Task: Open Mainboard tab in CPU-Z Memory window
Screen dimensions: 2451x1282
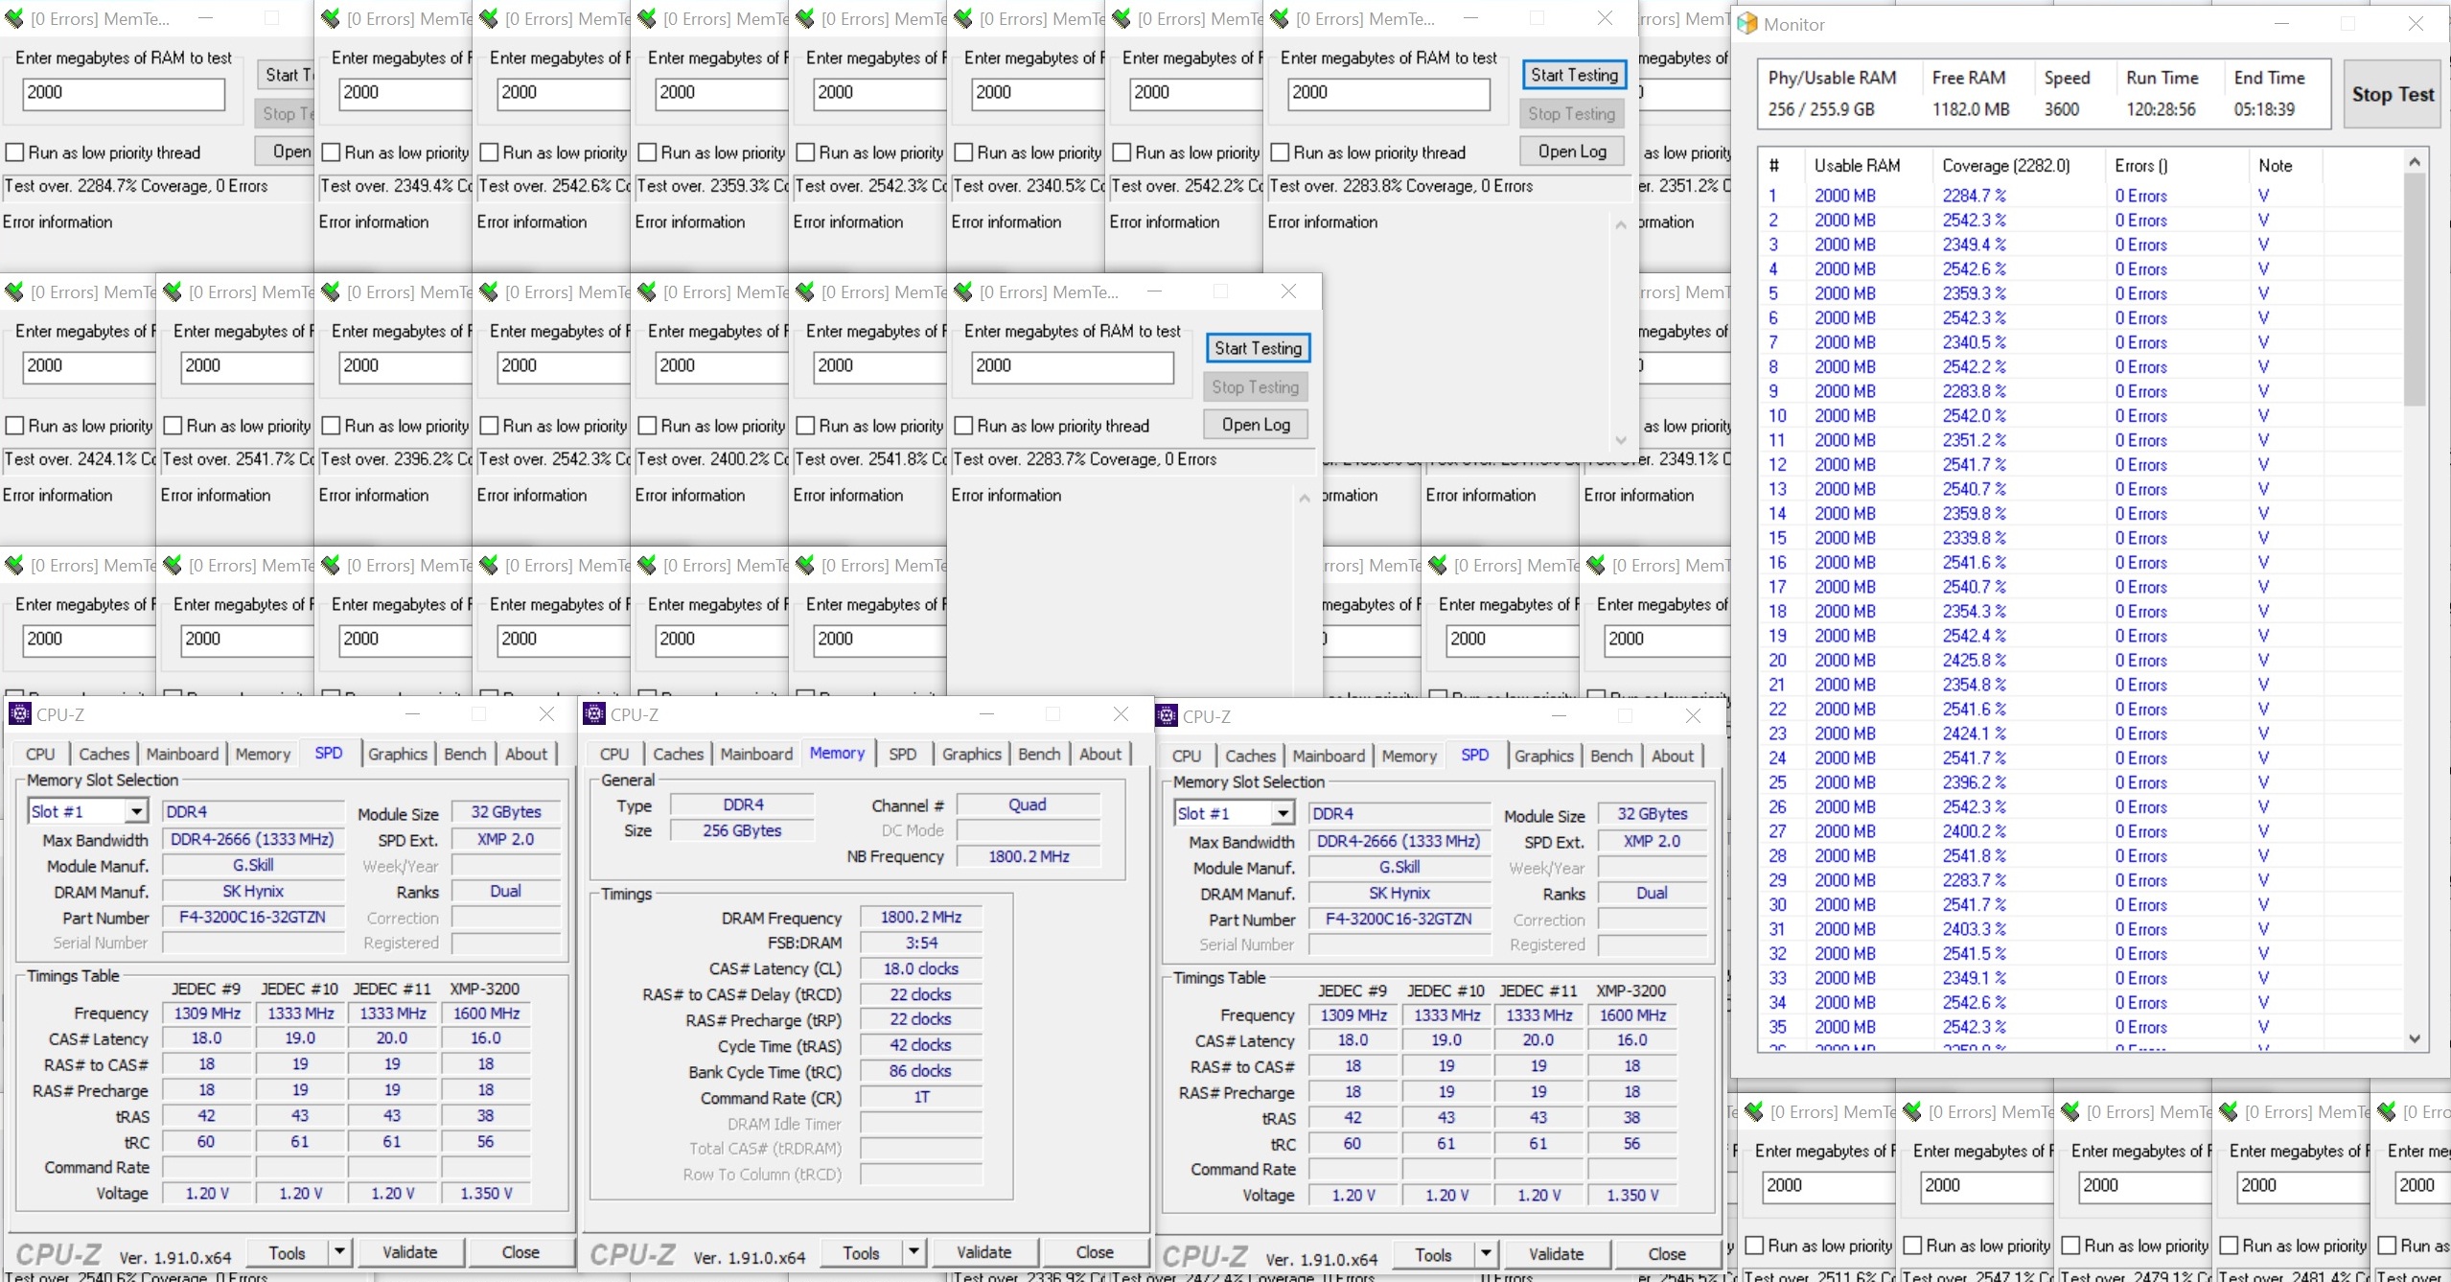Action: pos(756,754)
